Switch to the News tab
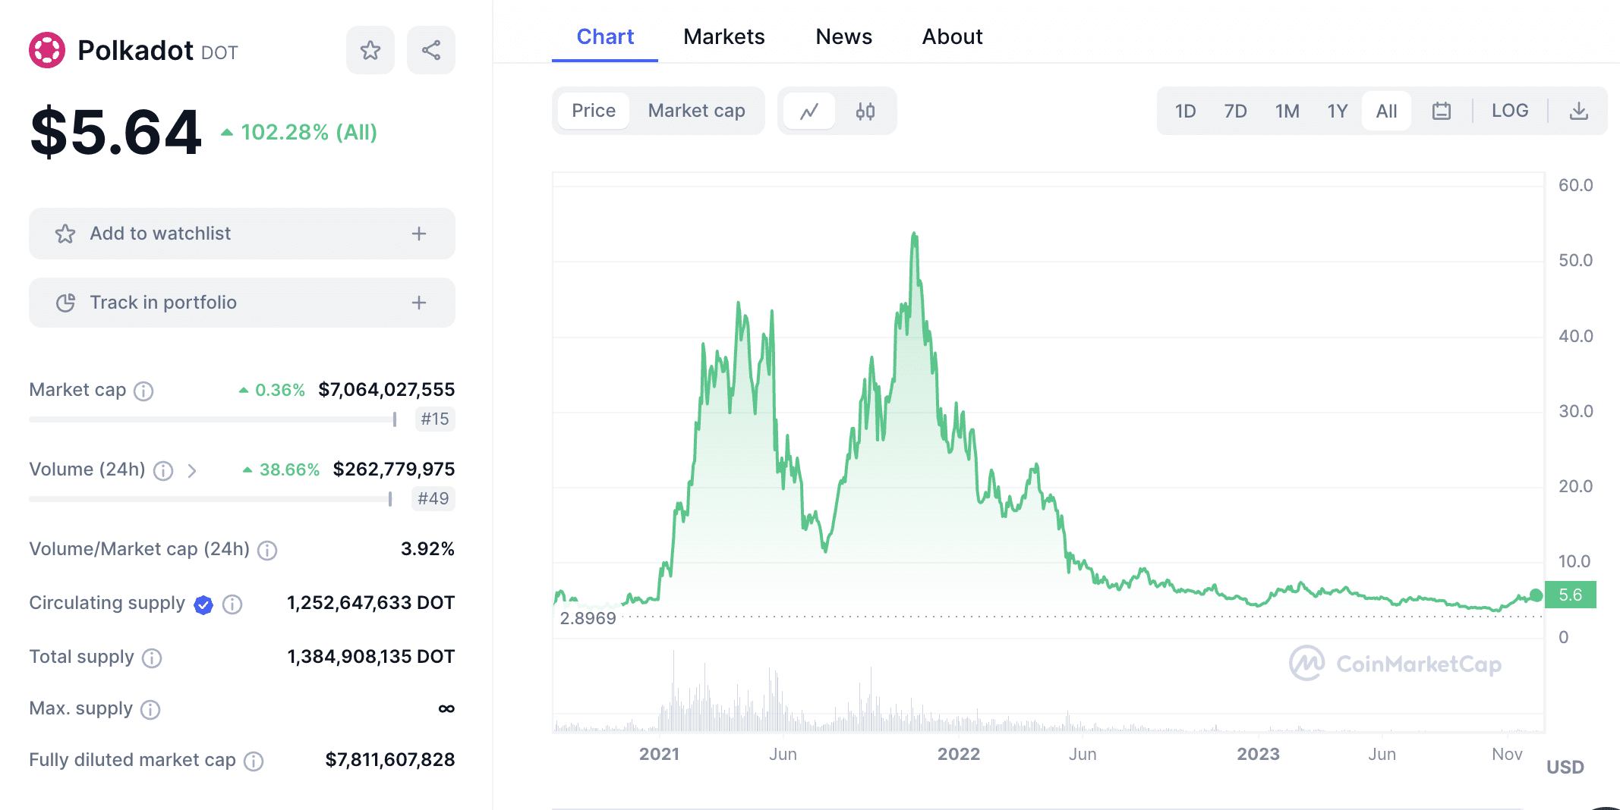 tap(843, 36)
